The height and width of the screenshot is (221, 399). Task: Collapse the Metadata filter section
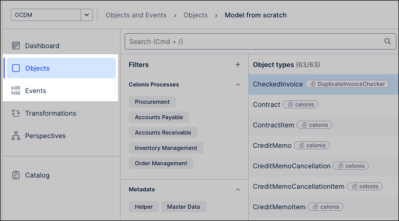pyautogui.click(x=238, y=189)
